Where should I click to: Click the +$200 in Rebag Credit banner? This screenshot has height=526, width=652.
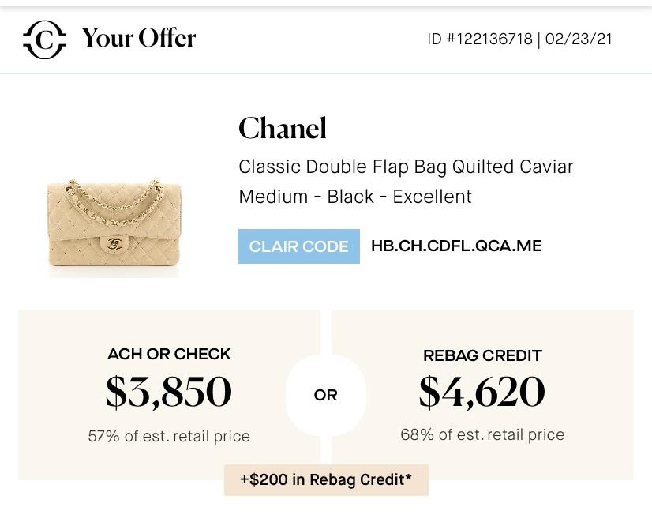pyautogui.click(x=326, y=480)
